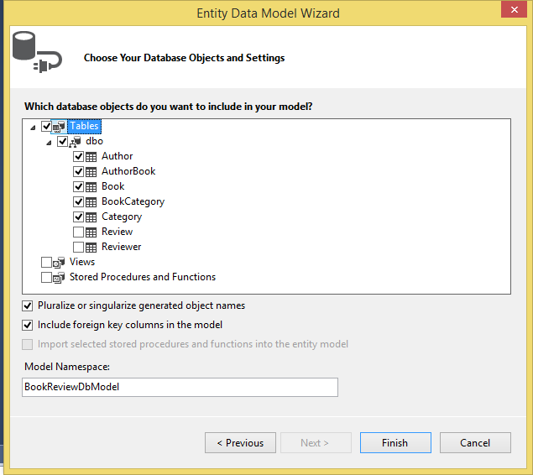This screenshot has height=475, width=533.
Task: Click the Tables node database icon
Action: pos(59,127)
